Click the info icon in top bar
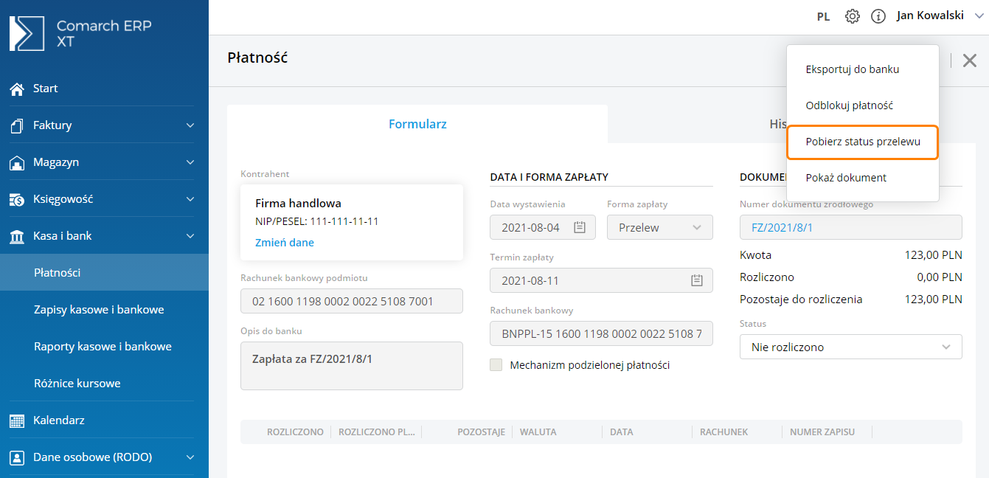Image resolution: width=989 pixels, height=478 pixels. [878, 16]
